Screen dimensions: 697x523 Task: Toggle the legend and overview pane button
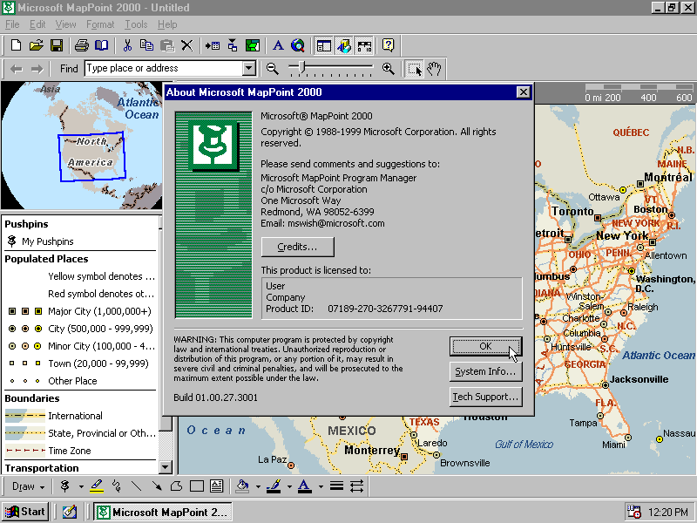point(323,45)
